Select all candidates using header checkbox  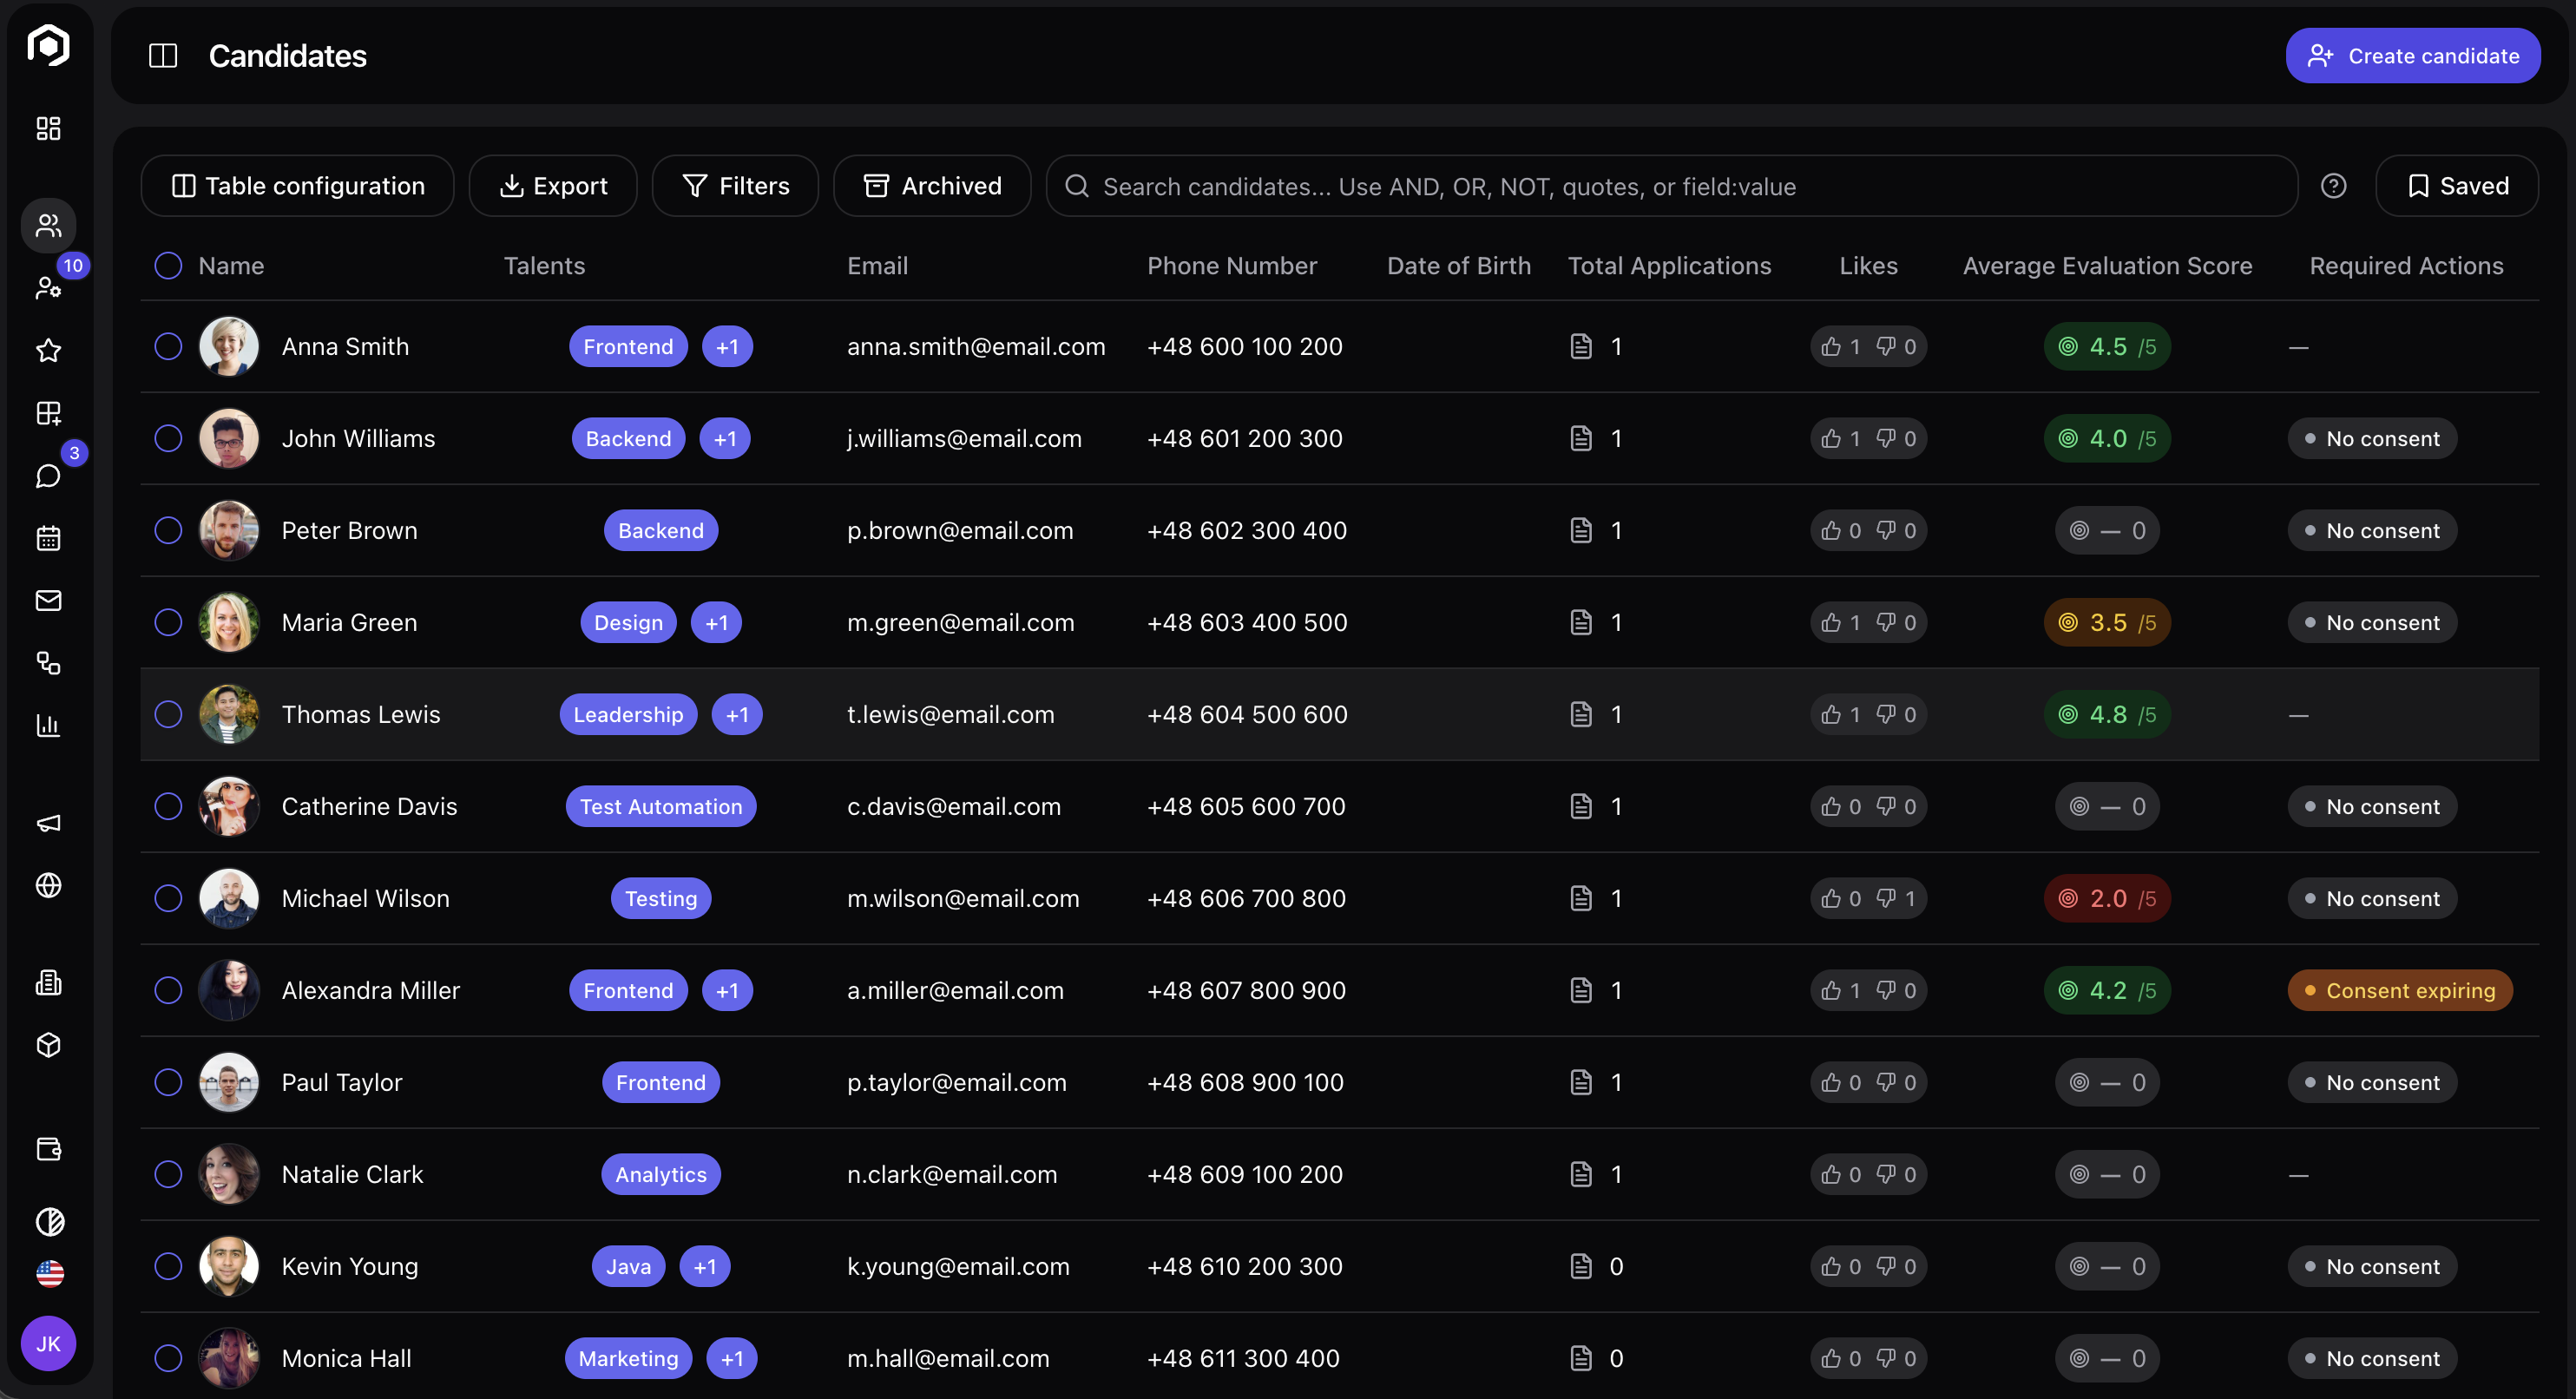point(167,265)
